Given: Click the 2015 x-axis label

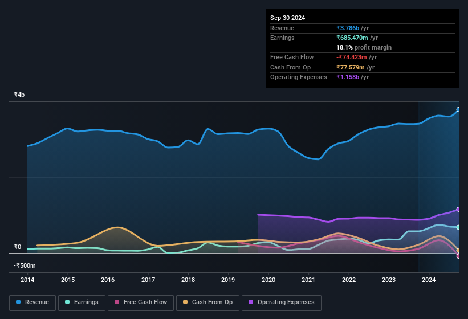Looking at the screenshot, I should tap(68, 280).
